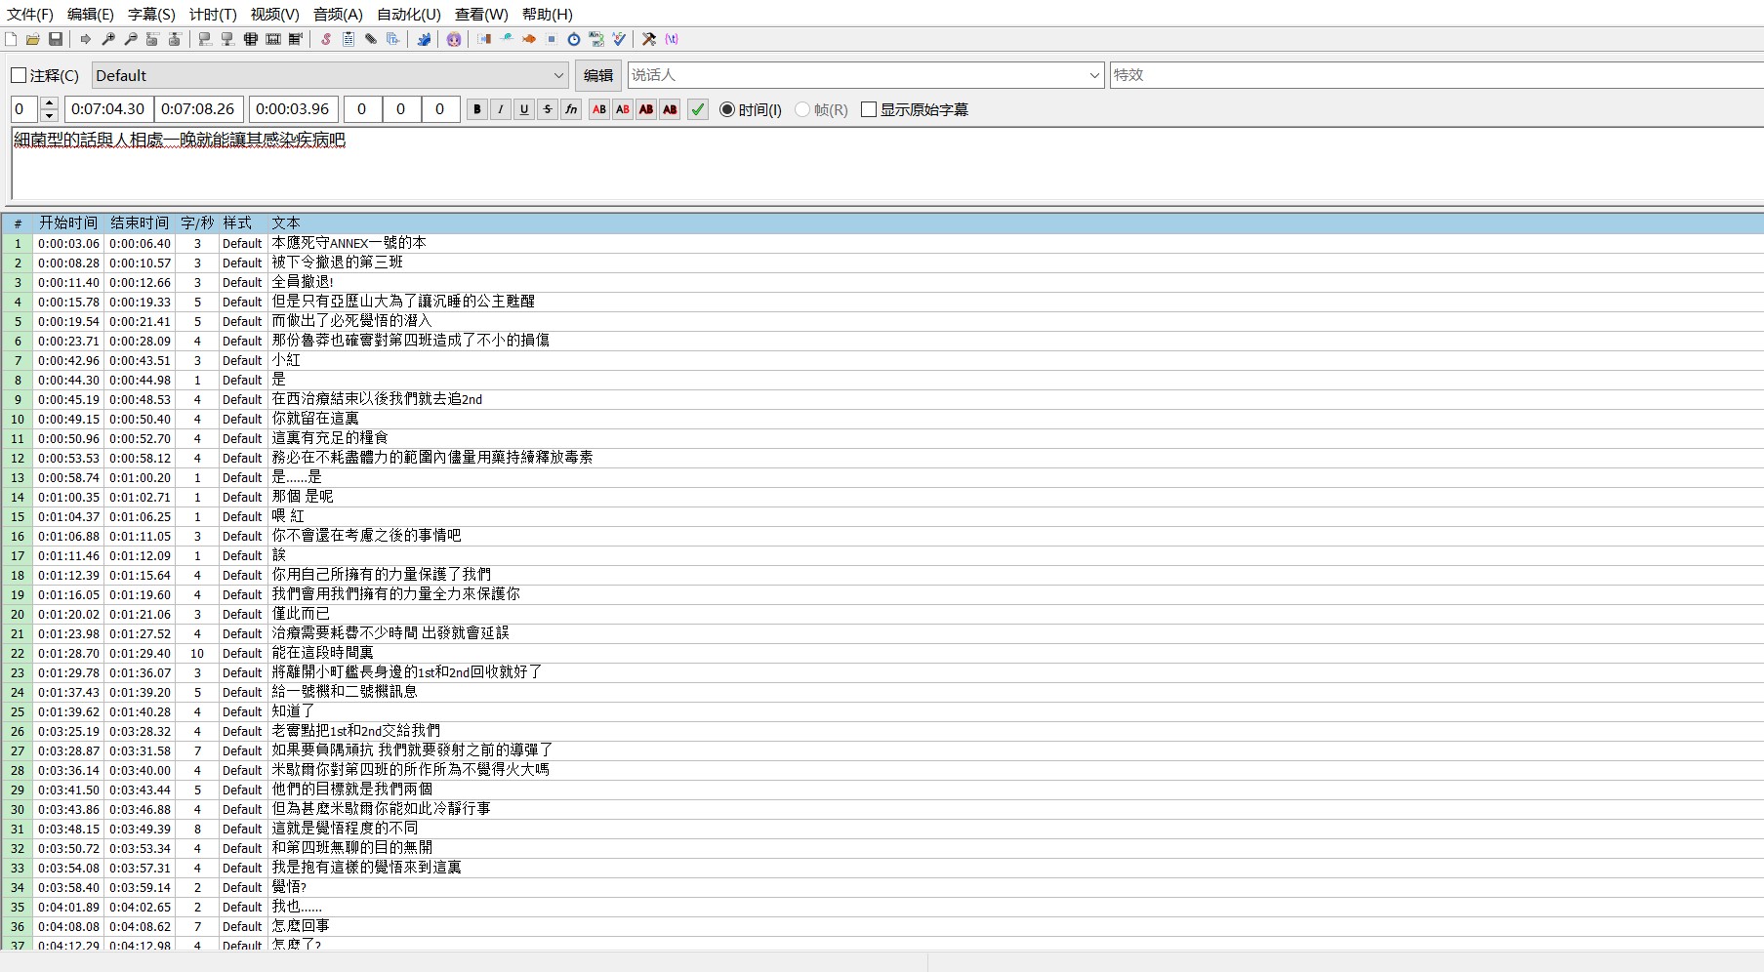Click the 编辑 style edit button
This screenshot has height=972, width=1764.
[x=598, y=75]
